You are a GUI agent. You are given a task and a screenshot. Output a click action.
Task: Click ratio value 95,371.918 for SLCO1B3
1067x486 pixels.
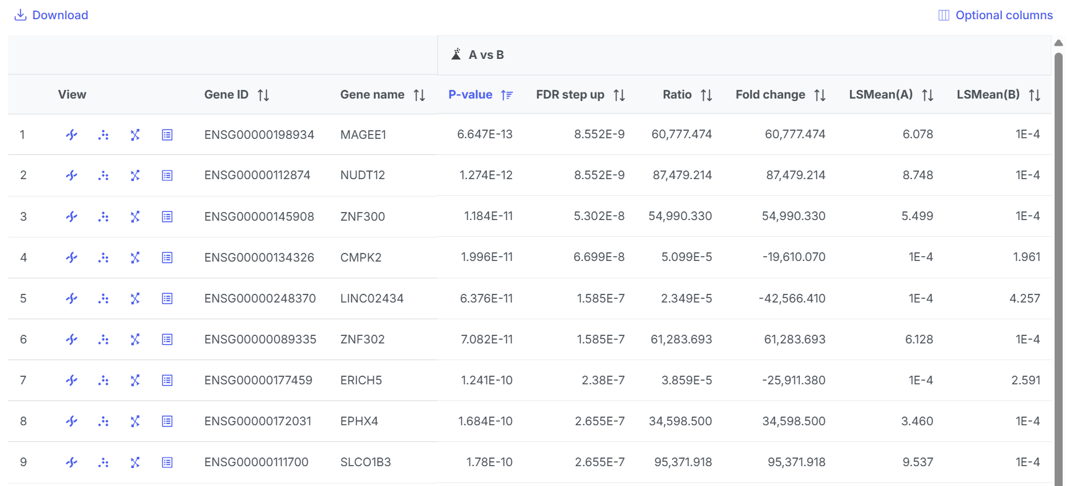pyautogui.click(x=683, y=462)
